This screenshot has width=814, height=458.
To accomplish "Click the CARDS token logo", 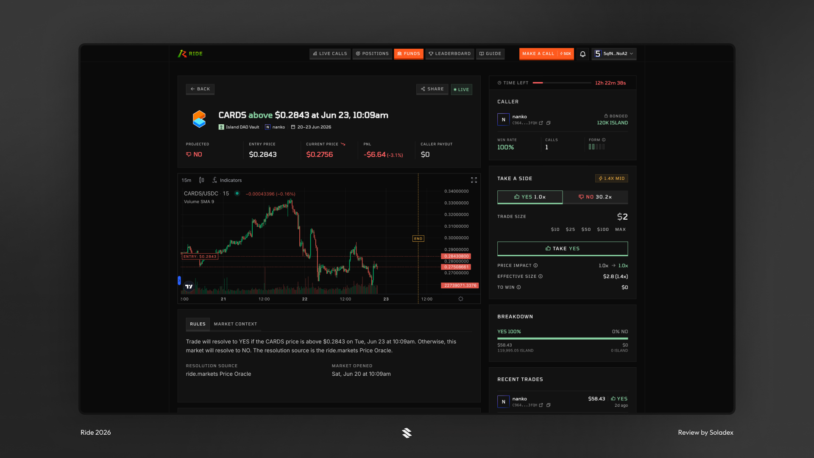I will 199,119.
